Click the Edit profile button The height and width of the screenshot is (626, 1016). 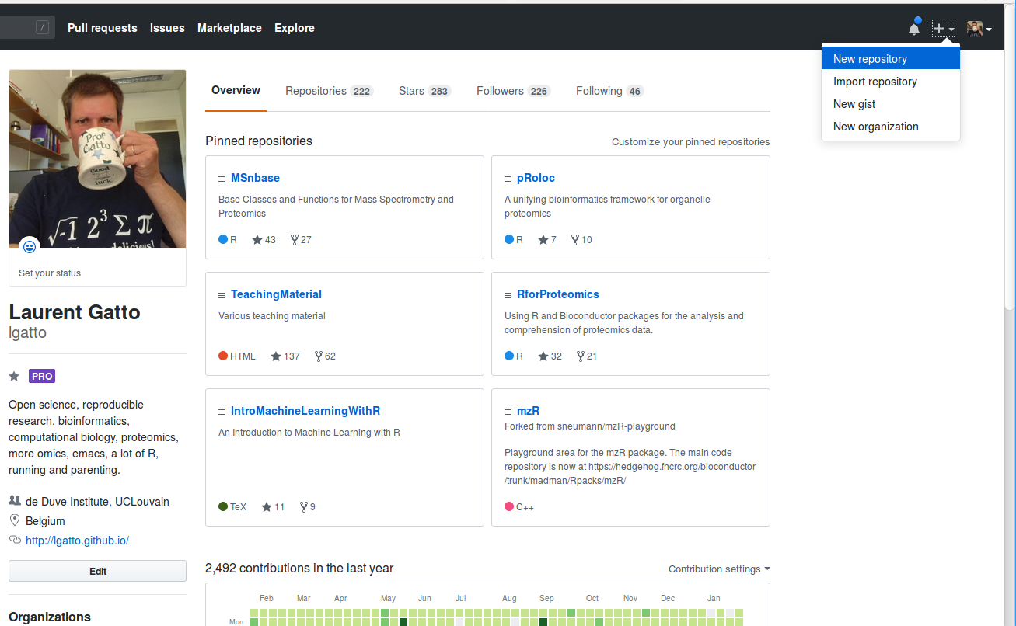[x=97, y=570]
